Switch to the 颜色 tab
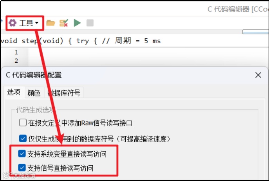This screenshot has height=181, width=269. 34,93
